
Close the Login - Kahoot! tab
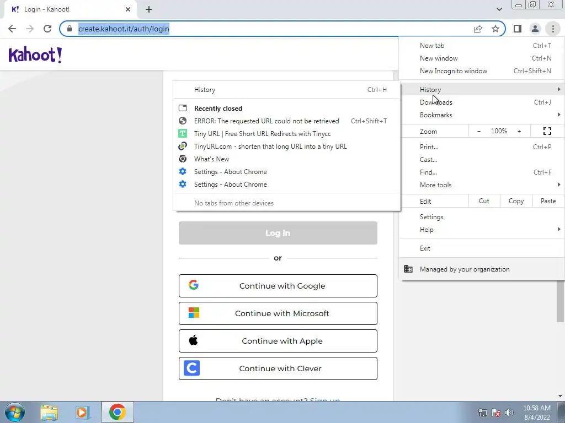coord(128,10)
